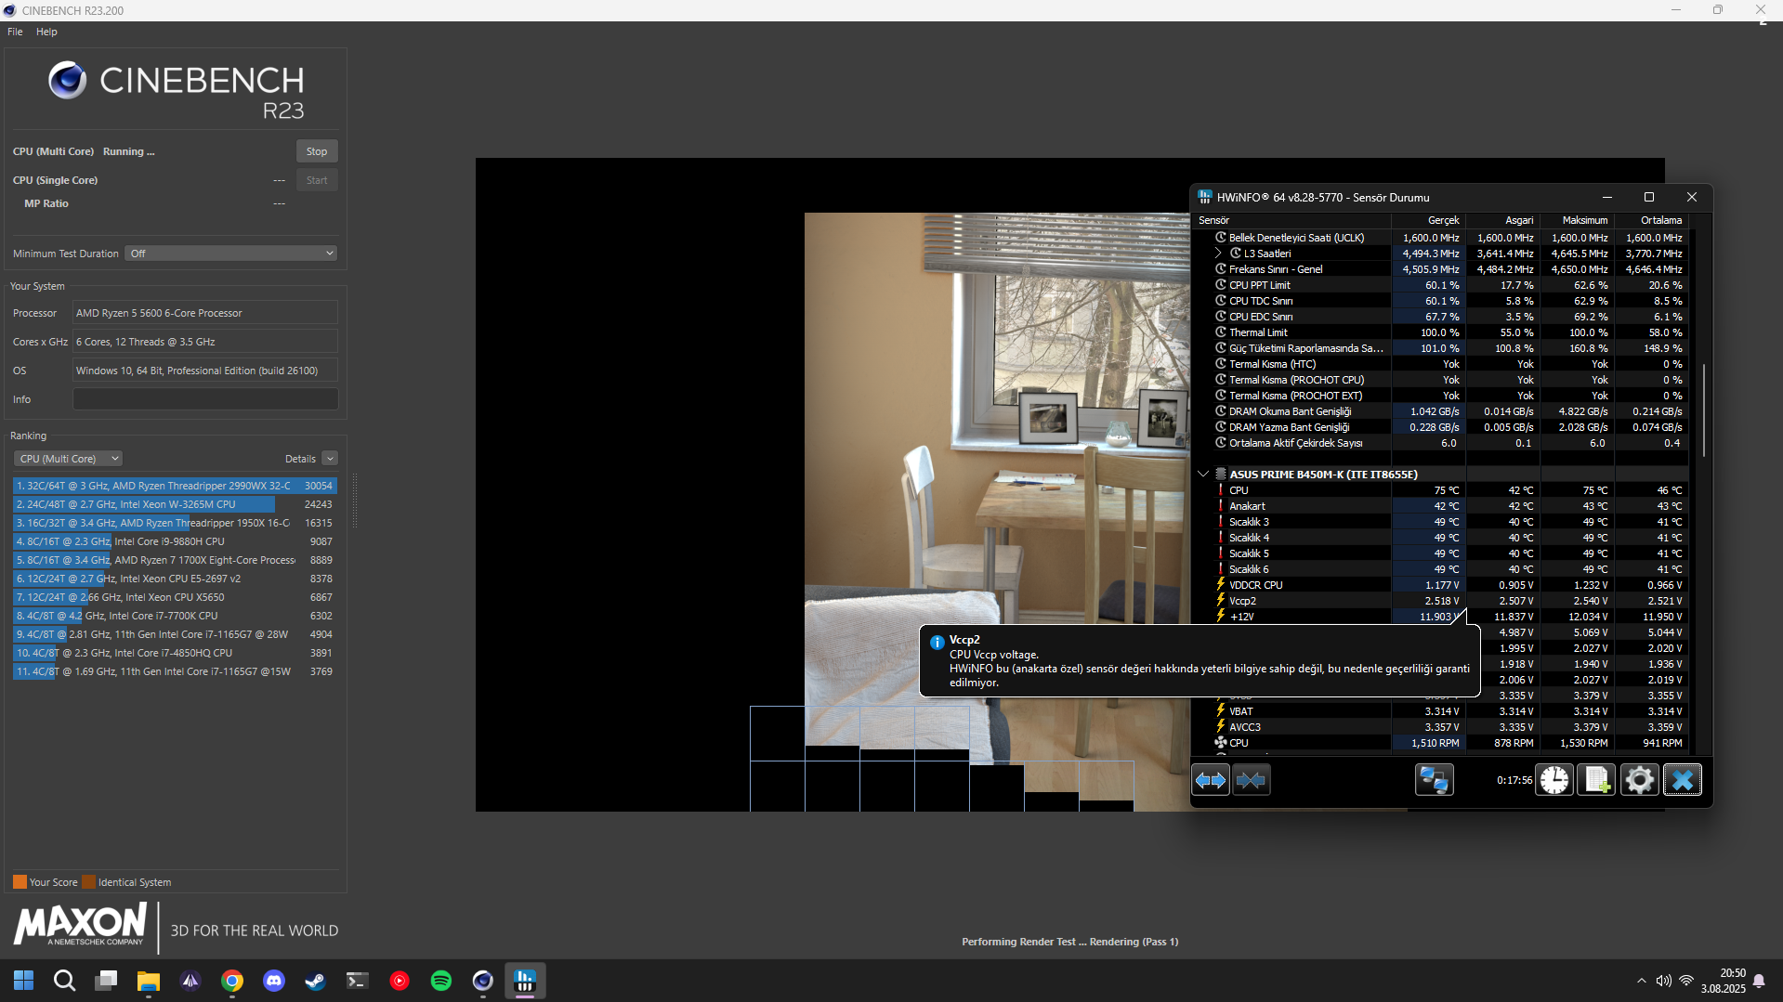This screenshot has width=1783, height=1002.
Task: Click the Single Core Start button
Action: (317, 180)
